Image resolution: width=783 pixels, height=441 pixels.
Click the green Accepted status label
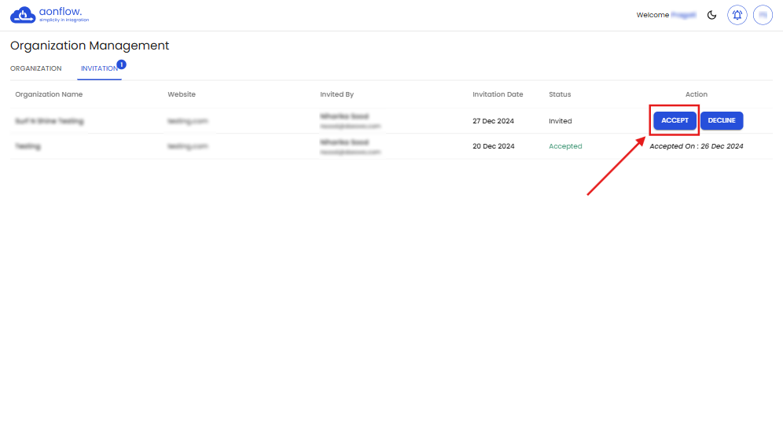click(565, 146)
